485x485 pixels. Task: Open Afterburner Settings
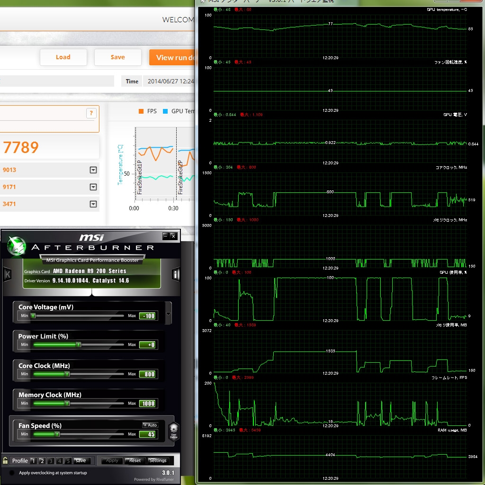pos(158,460)
